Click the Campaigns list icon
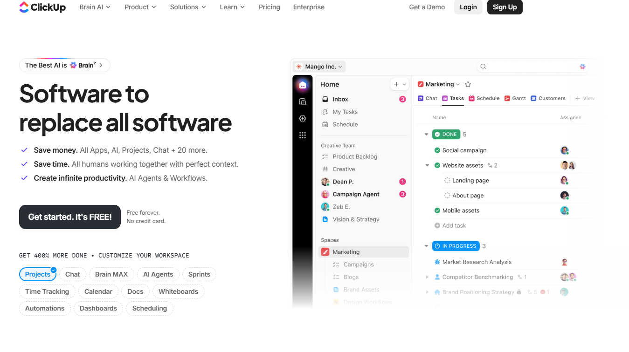Image resolution: width=629 pixels, height=352 pixels. (336, 264)
